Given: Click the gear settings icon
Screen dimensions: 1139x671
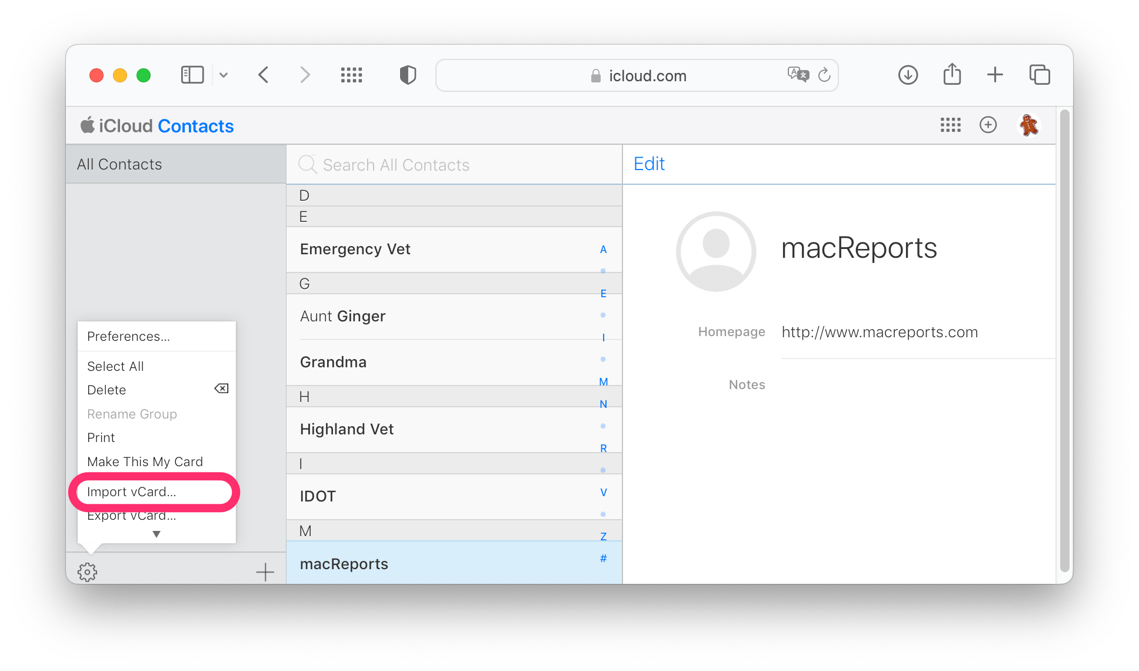Looking at the screenshot, I should [x=87, y=572].
